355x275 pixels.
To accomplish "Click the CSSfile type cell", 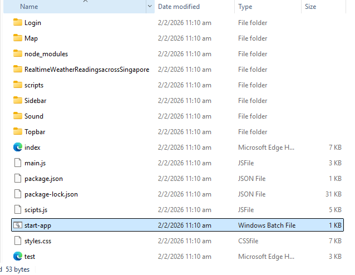I will [248, 241].
